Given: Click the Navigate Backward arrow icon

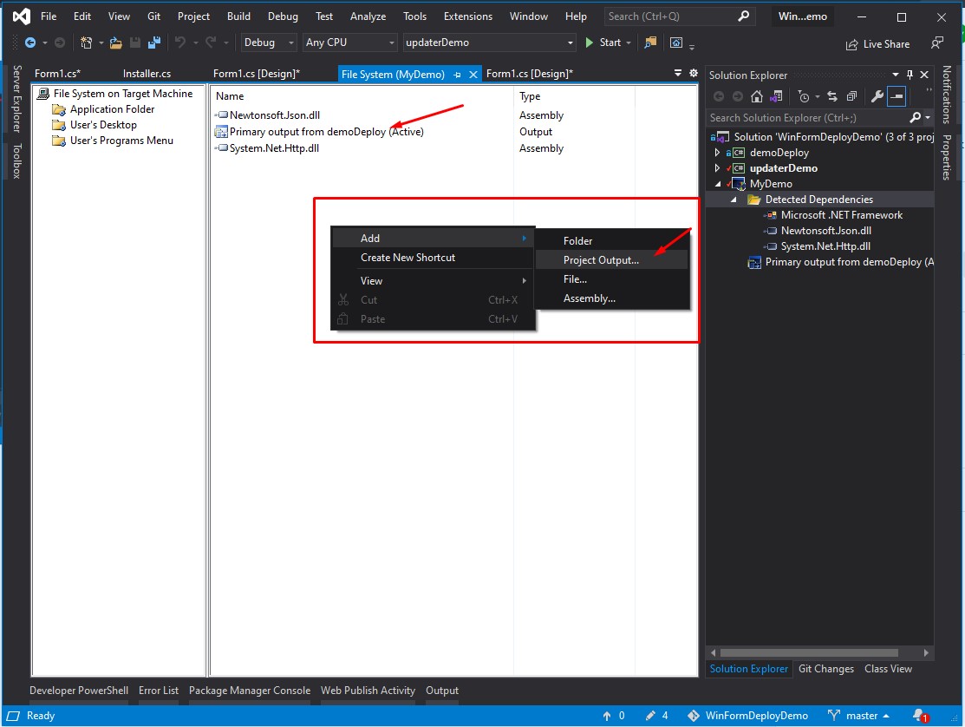Looking at the screenshot, I should [30, 43].
